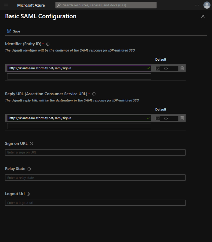Click the info icon beside Reply URL
This screenshot has width=212, height=242.
click(94, 94)
